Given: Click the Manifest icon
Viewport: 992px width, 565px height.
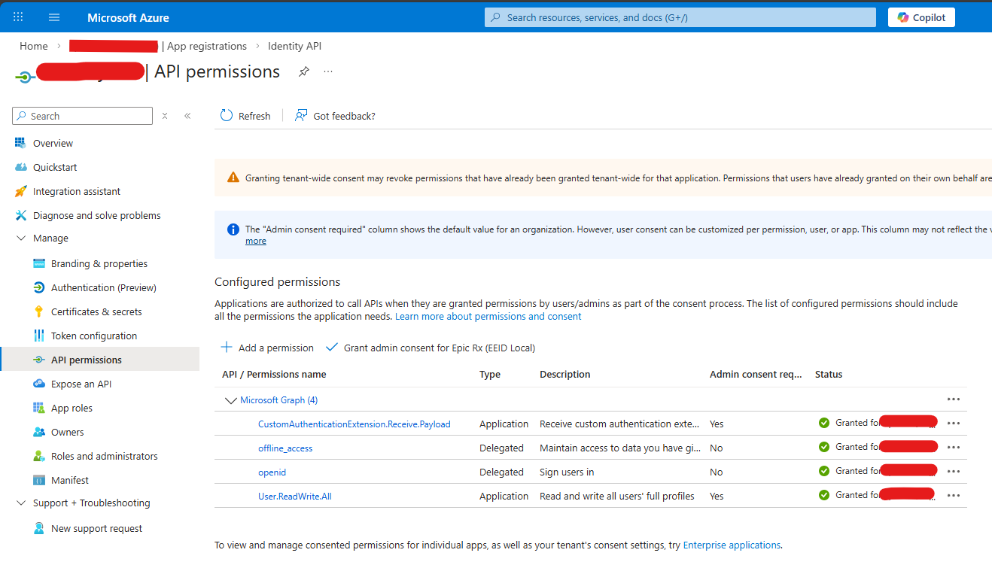Looking at the screenshot, I should 38,480.
